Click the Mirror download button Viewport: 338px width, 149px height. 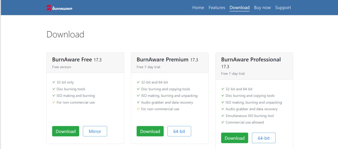click(x=95, y=131)
